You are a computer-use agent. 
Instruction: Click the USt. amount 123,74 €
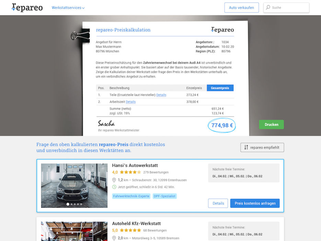point(217,113)
